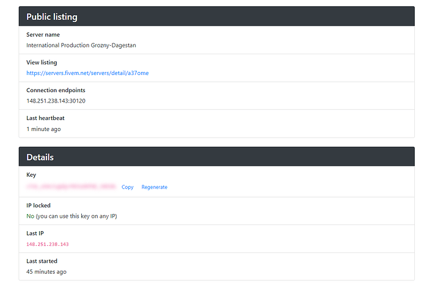Copy the server key
The height and width of the screenshot is (289, 421).
pyautogui.click(x=127, y=187)
